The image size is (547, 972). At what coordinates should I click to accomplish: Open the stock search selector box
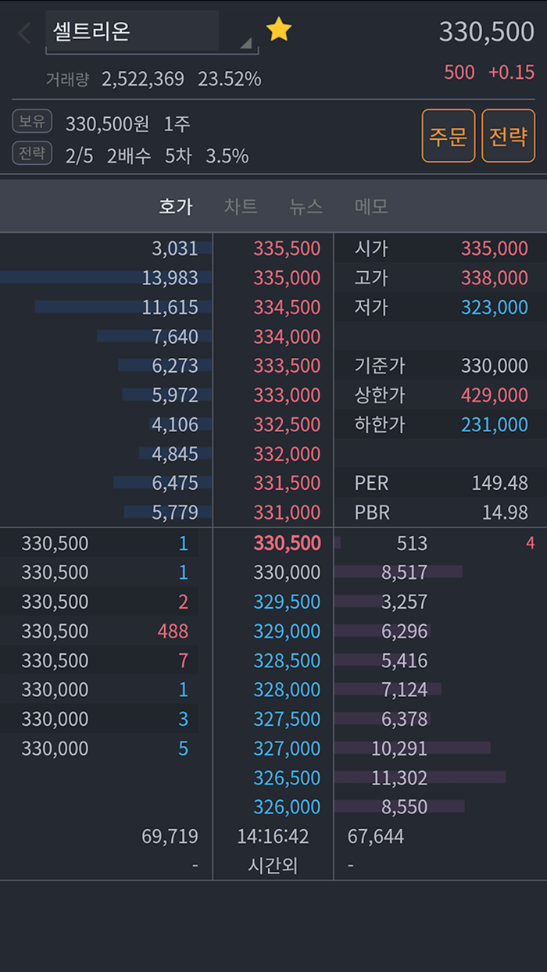(148, 33)
